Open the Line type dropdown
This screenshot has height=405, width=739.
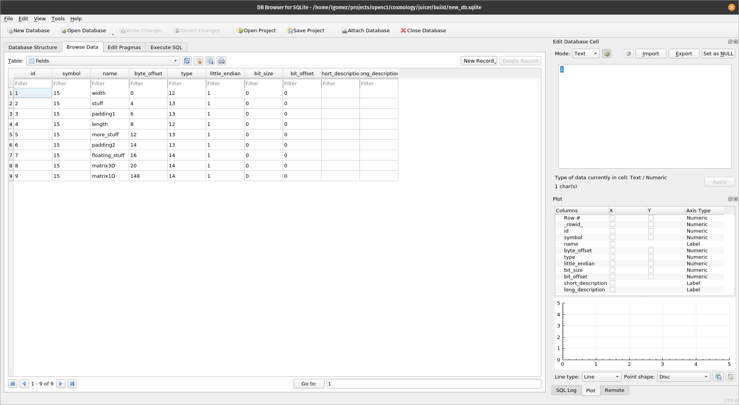pos(602,377)
